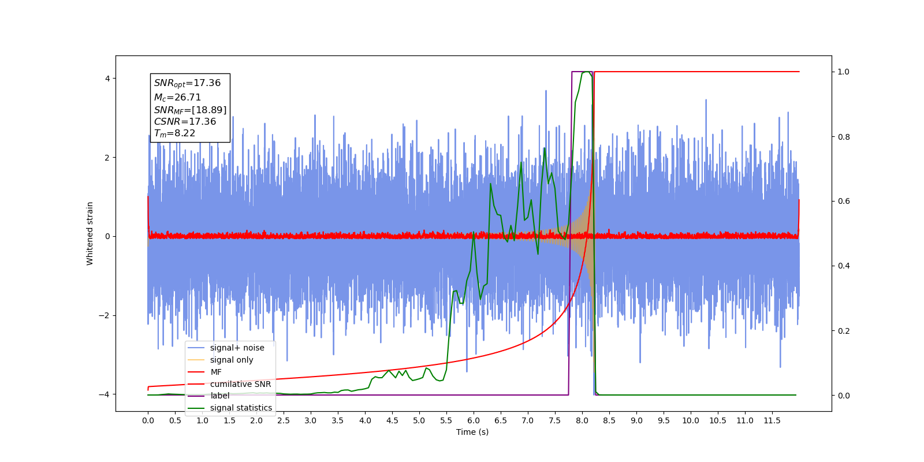Click the 0.0 tick on the right axis
This screenshot has height=462, width=924.
coord(844,396)
